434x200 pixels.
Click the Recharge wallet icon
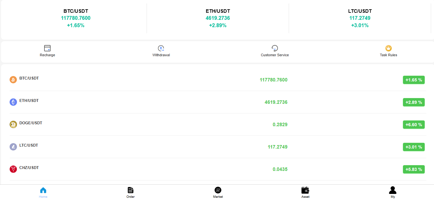click(x=47, y=48)
